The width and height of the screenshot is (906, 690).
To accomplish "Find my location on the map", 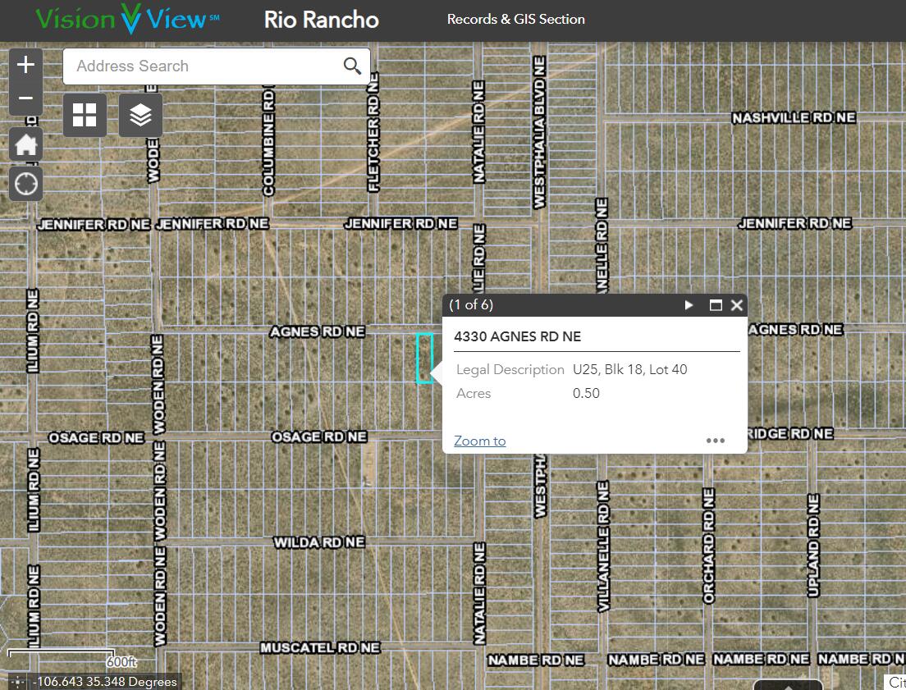I will pyautogui.click(x=25, y=184).
